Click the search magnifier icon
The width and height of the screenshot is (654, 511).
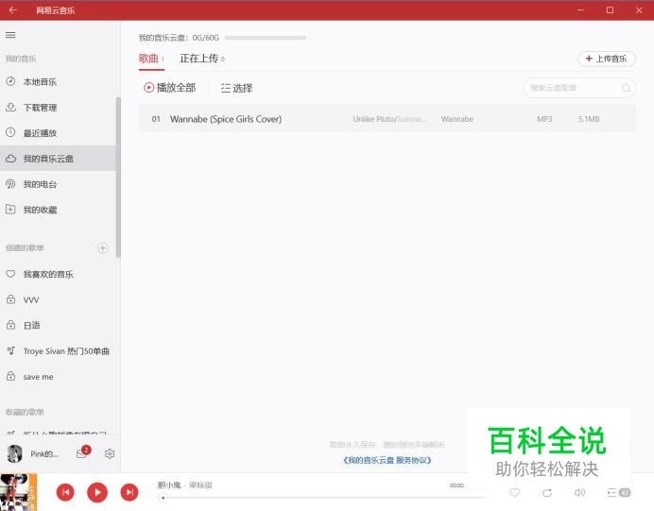pos(626,88)
